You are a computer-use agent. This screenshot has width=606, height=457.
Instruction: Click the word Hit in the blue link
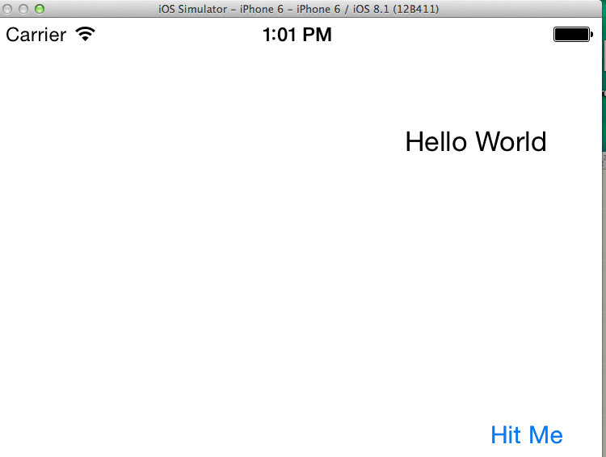click(x=506, y=434)
